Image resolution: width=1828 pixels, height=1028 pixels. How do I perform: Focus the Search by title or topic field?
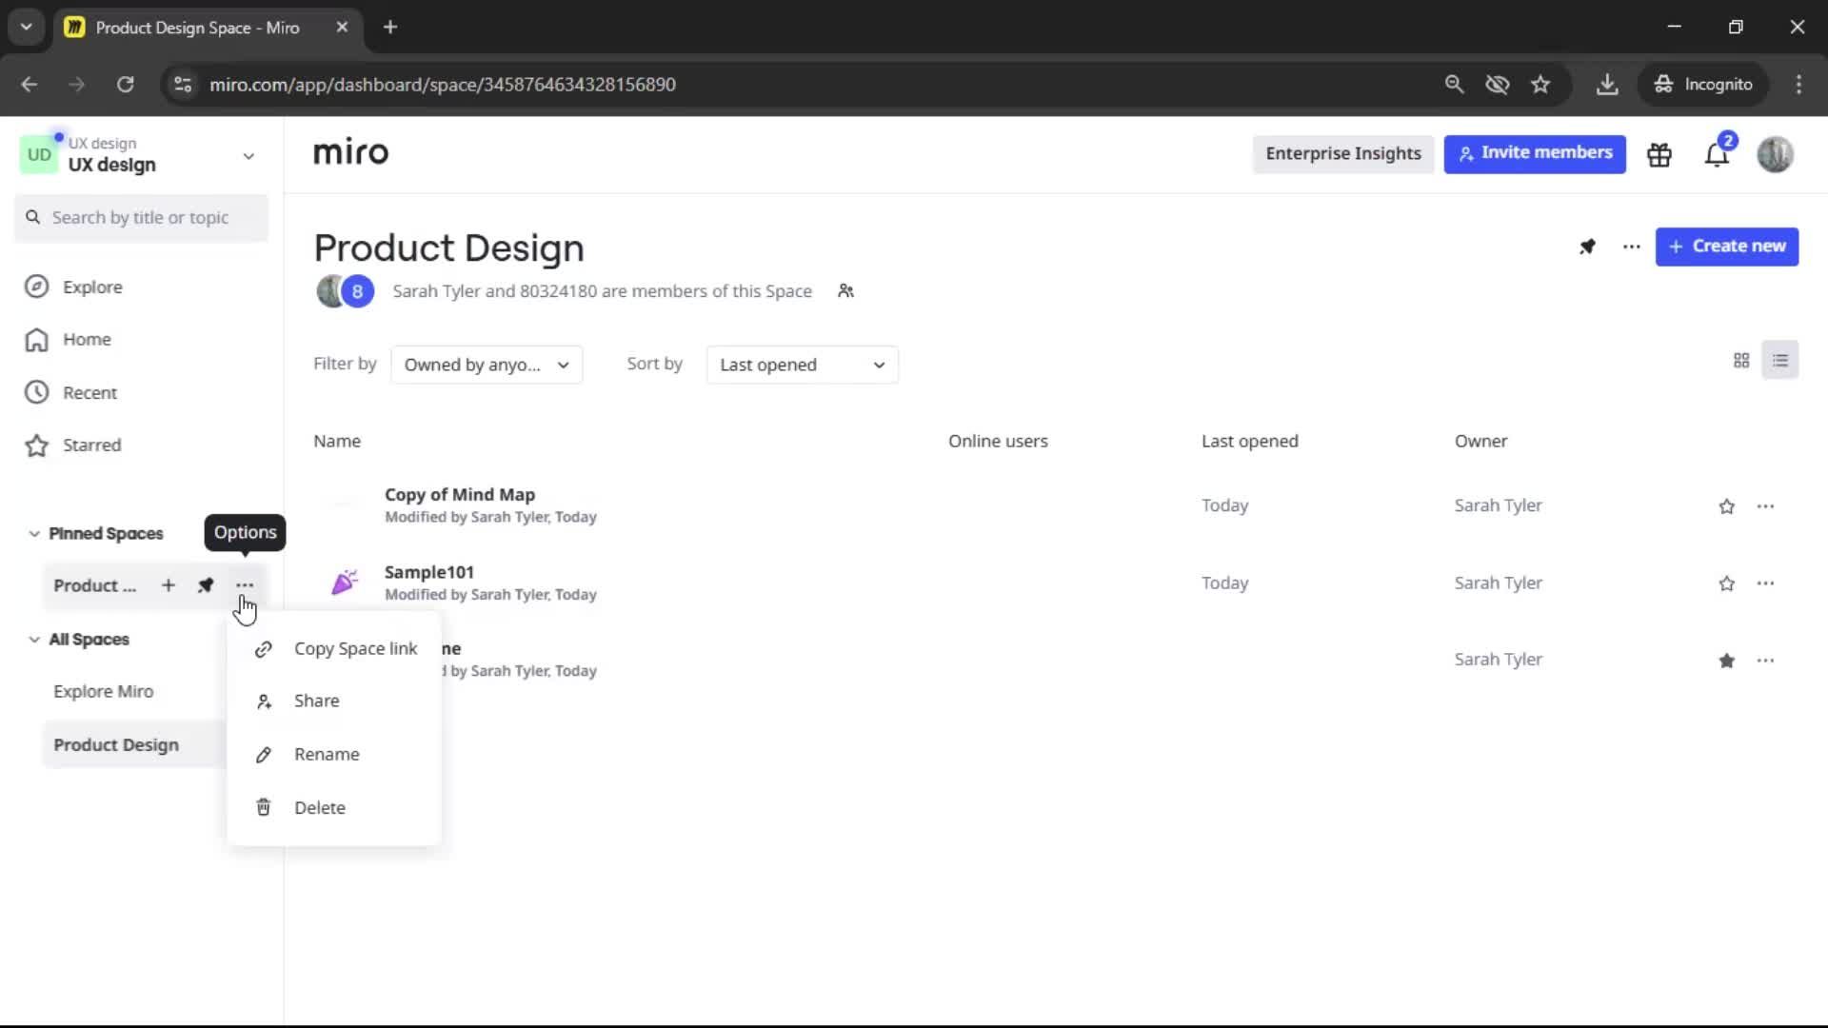(x=141, y=218)
